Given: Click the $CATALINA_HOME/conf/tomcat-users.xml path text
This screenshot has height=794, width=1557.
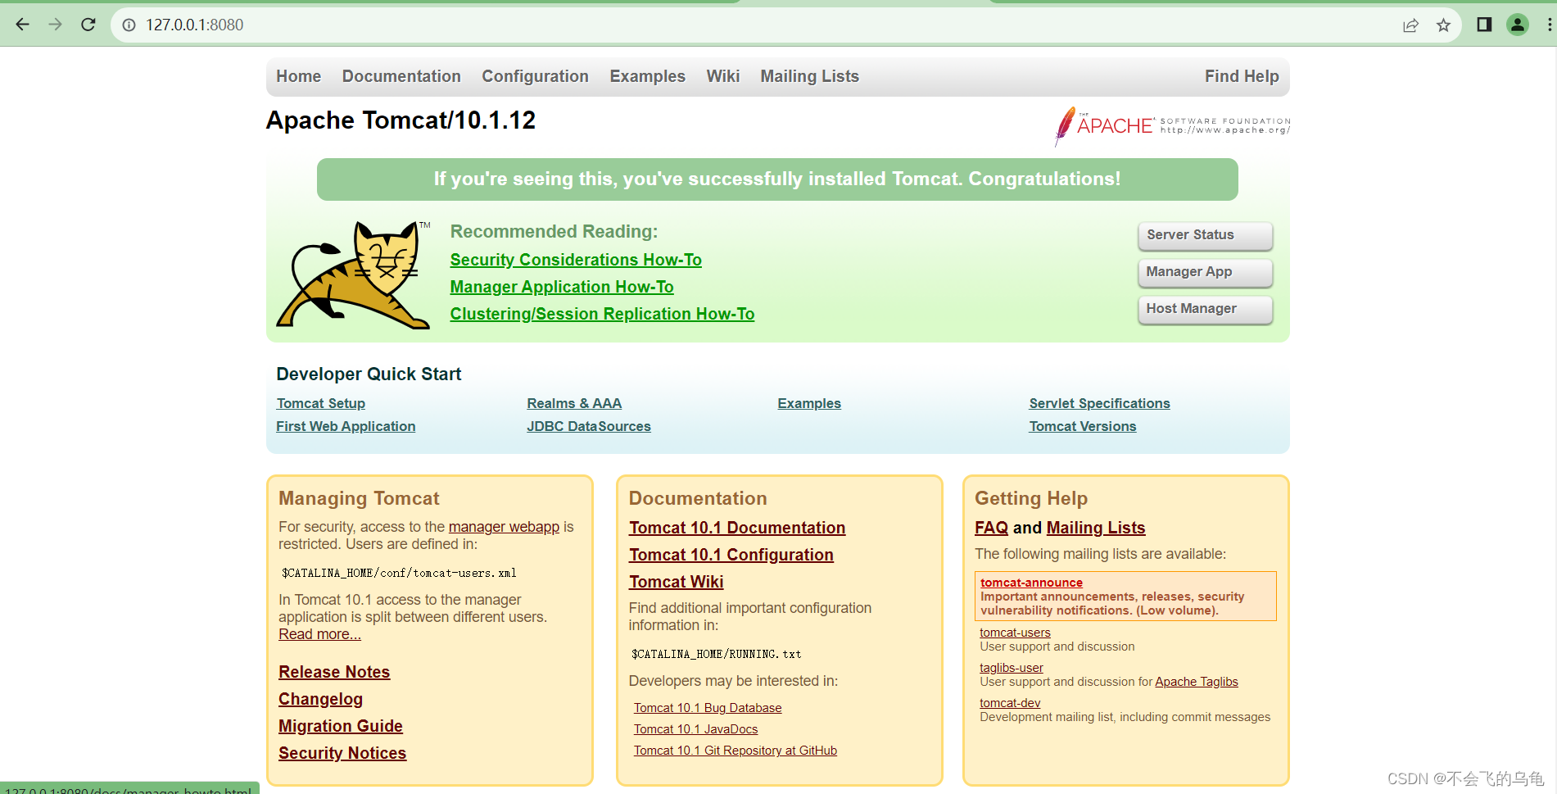Looking at the screenshot, I should pos(399,573).
